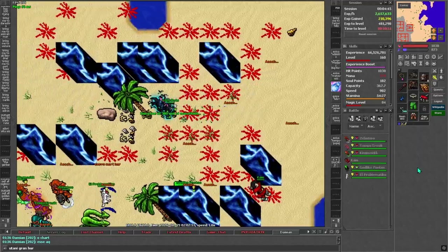Click the orange Stamina progress bar
The height and width of the screenshot is (252, 448).
[365, 98]
